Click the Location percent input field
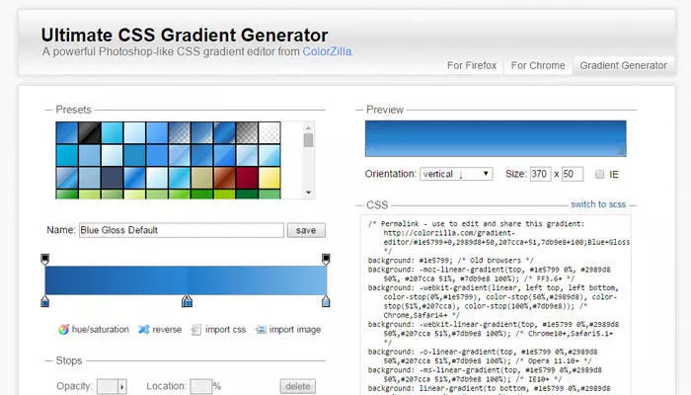 click(200, 387)
